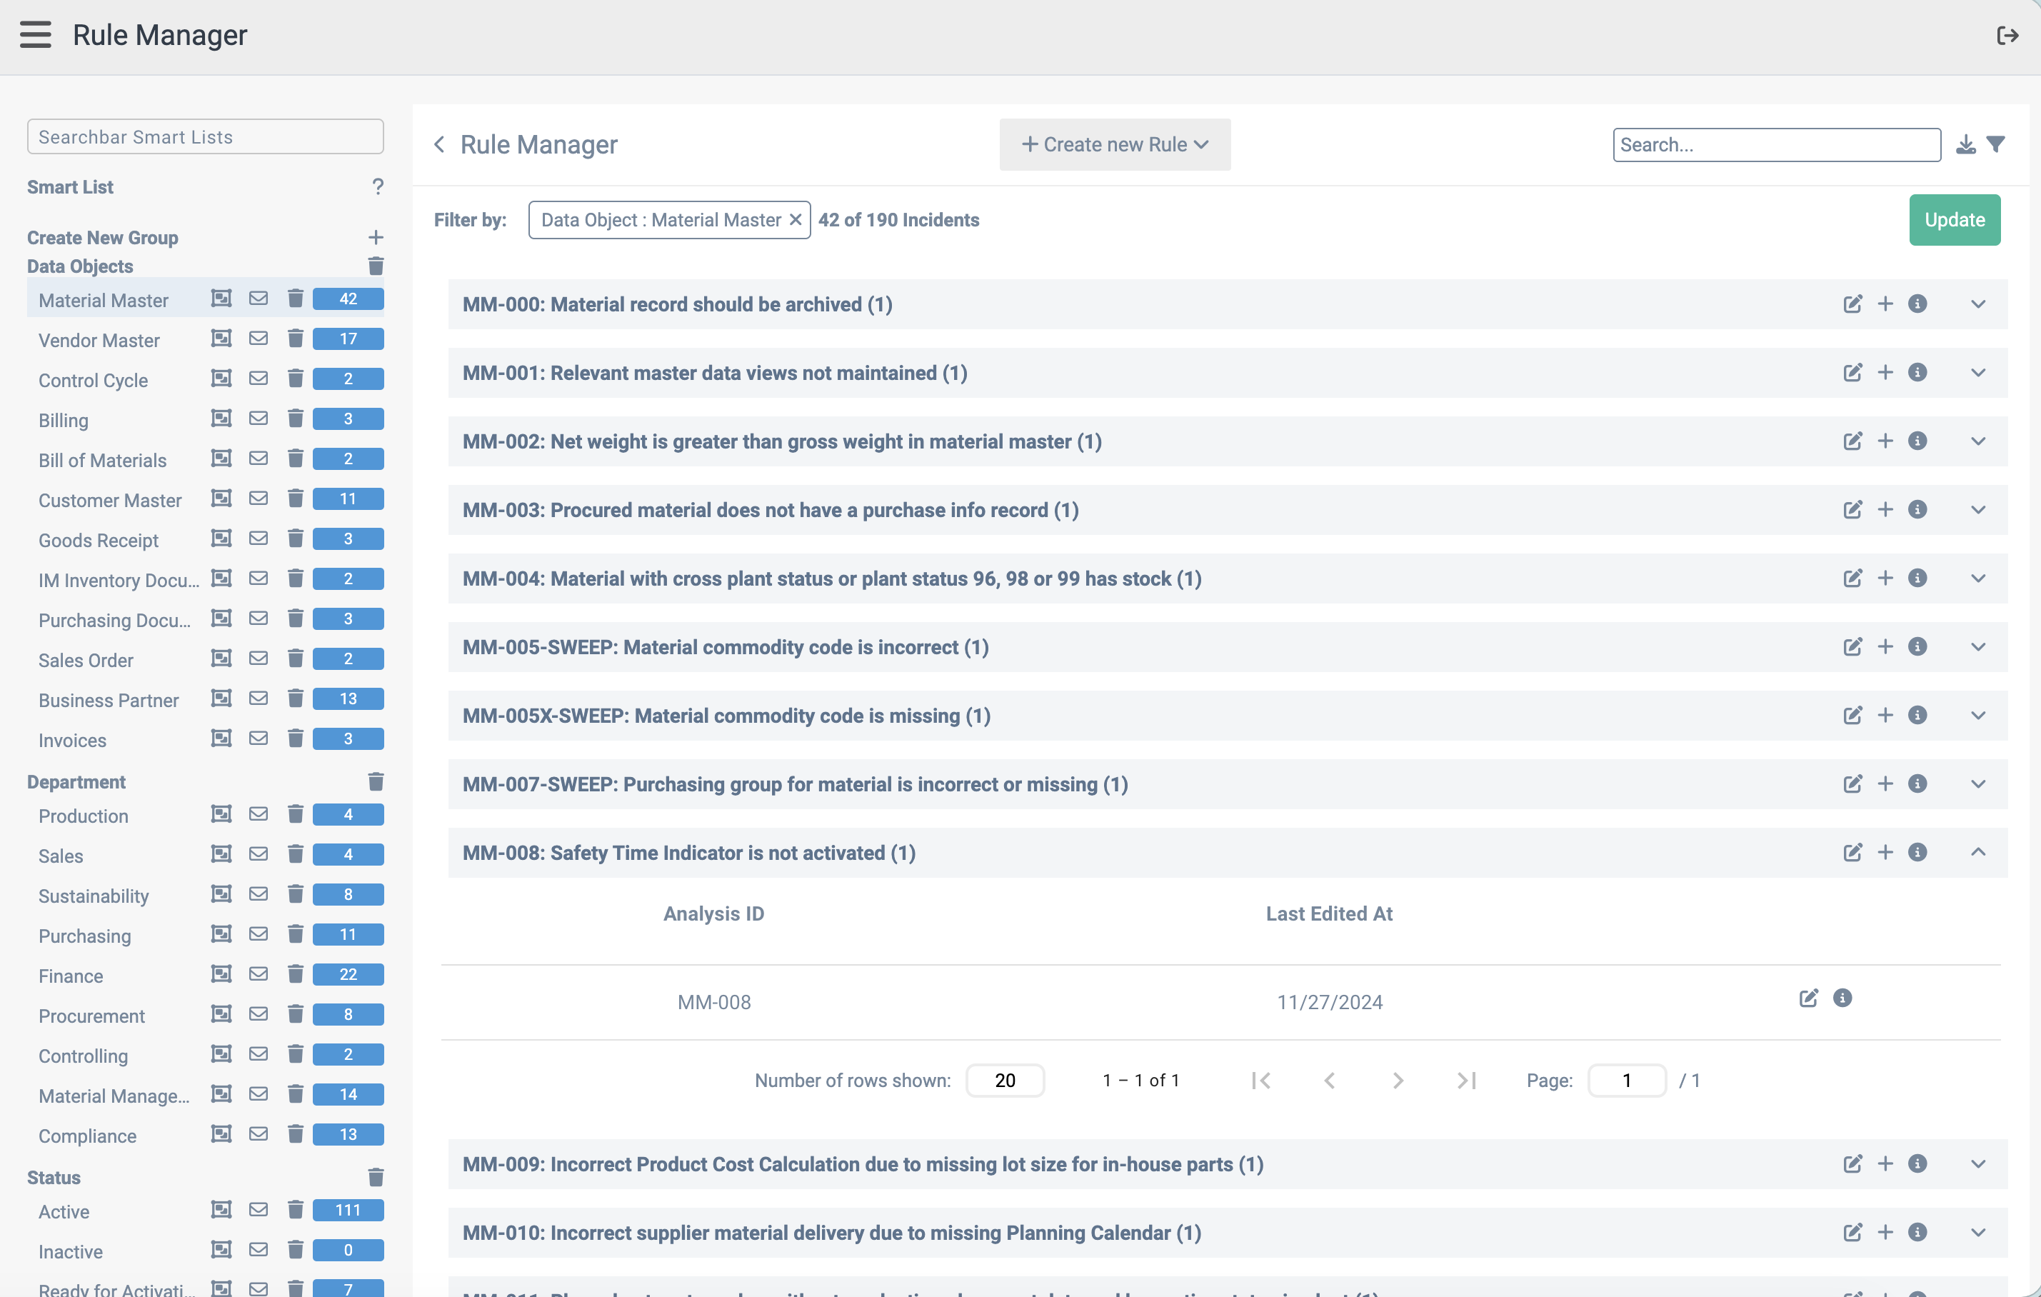Expand rule MM-001 row

point(1977,373)
